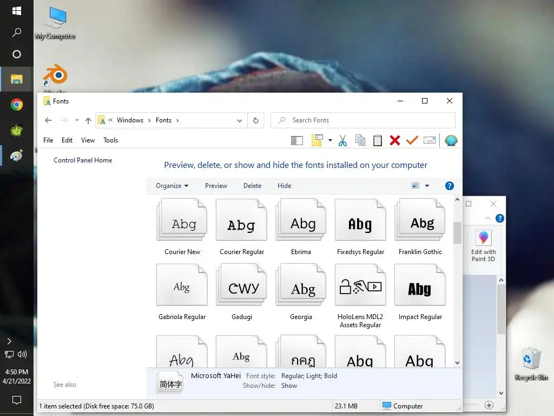Open Cortana circle icon on taskbar
Screen dimensions: 554x416
[x=17, y=54]
